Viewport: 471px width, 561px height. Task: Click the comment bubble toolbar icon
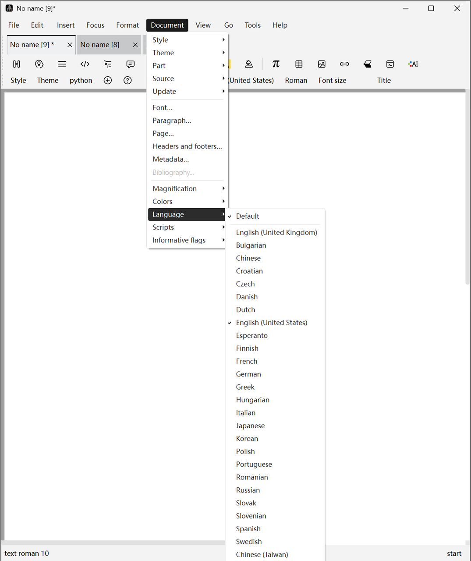click(131, 64)
